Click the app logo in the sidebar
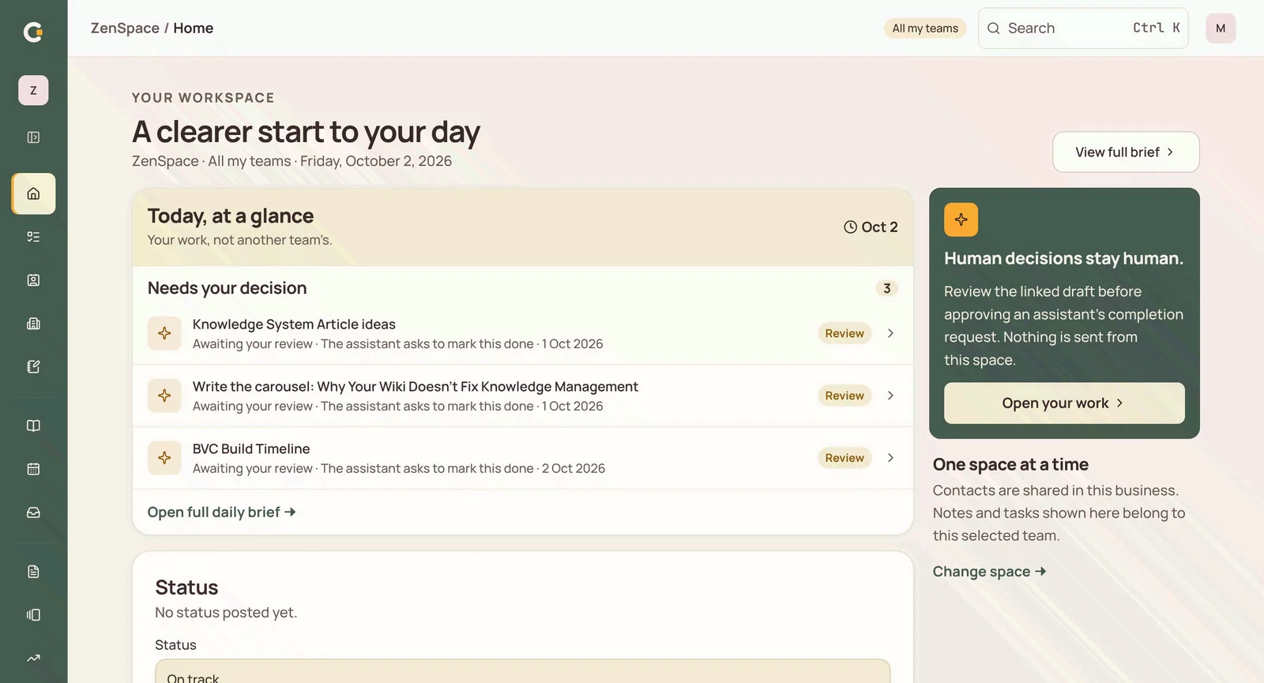The image size is (1264, 683). pyautogui.click(x=33, y=32)
